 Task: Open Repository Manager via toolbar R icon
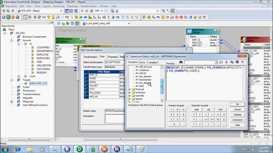tap(4, 17)
